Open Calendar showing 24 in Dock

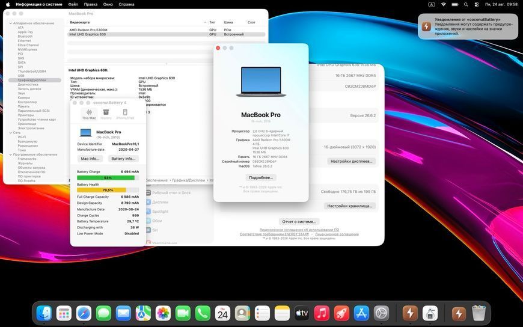222,313
